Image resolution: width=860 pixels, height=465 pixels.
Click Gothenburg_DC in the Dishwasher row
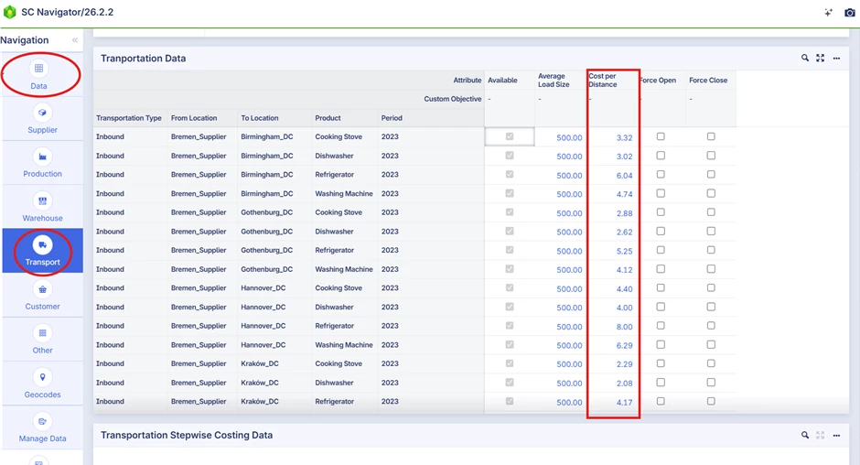point(267,232)
